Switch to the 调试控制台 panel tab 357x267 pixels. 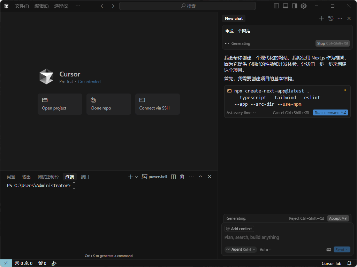[48, 177]
